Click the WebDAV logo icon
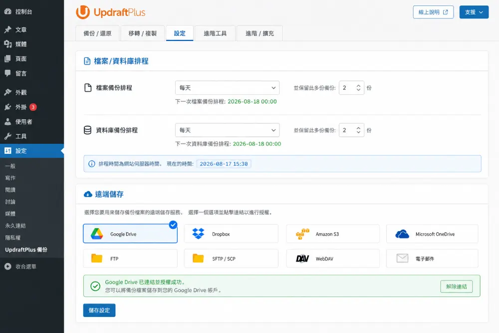This screenshot has width=499, height=333. (302, 259)
